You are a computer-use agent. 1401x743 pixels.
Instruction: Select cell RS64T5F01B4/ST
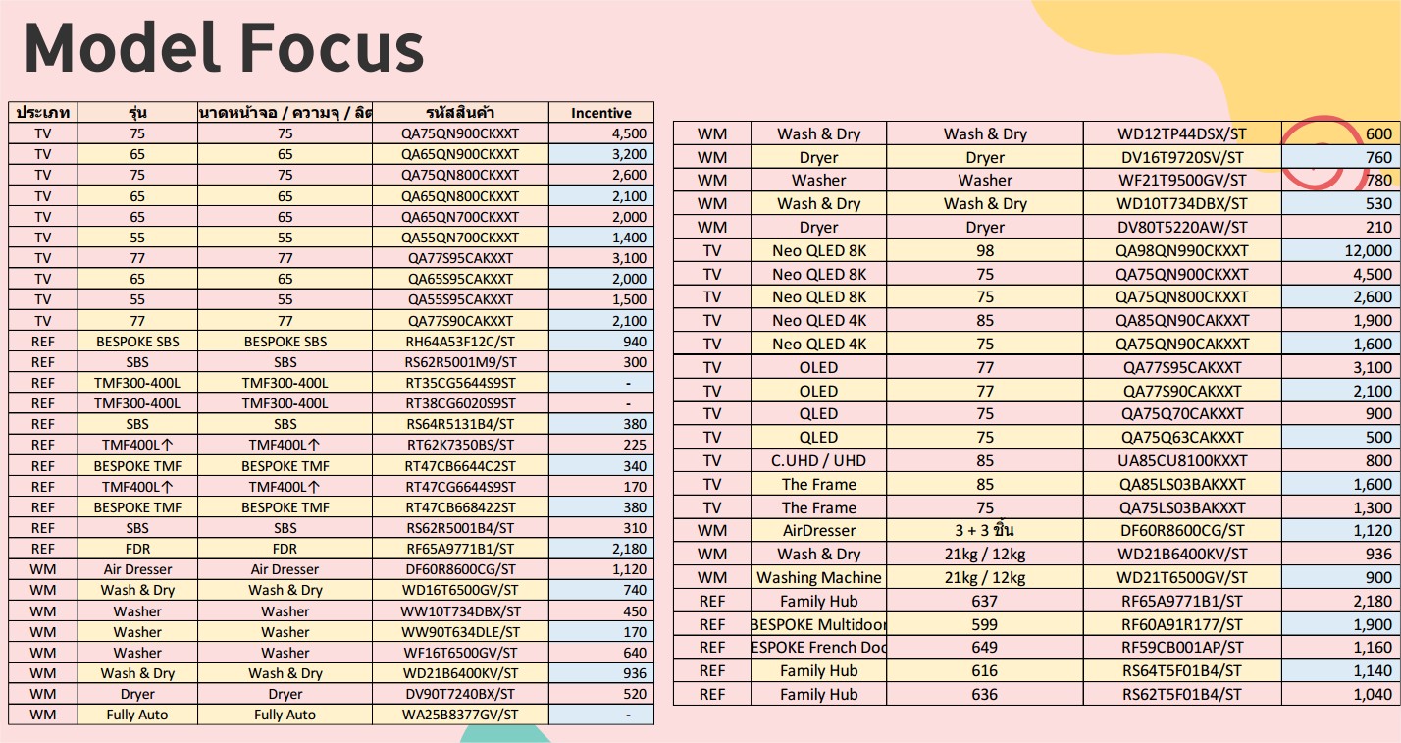(x=1182, y=671)
